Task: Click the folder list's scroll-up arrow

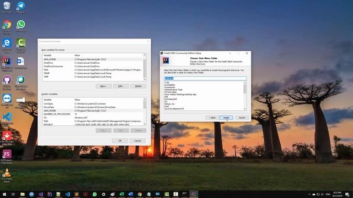Action: [x=245, y=83]
